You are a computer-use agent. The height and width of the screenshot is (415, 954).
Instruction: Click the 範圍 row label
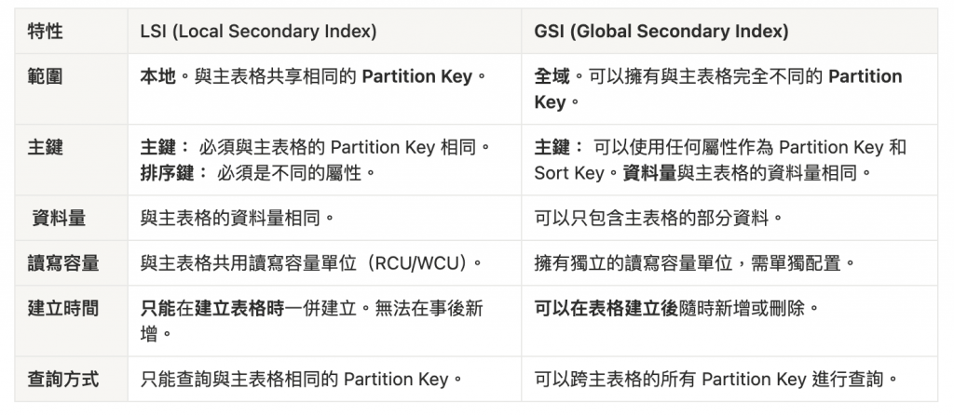[x=71, y=88]
